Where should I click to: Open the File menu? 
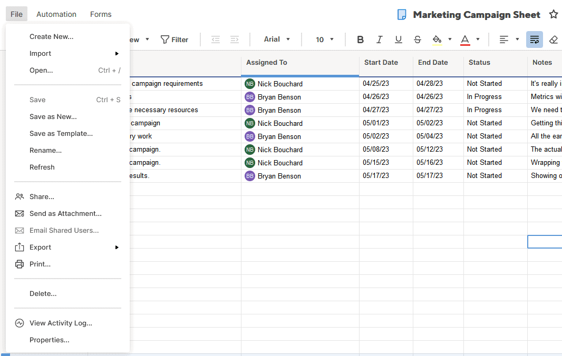point(16,14)
